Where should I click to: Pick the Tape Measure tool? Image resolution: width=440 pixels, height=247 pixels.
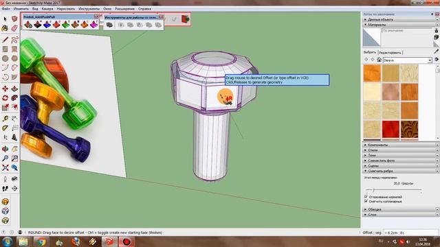(5, 119)
